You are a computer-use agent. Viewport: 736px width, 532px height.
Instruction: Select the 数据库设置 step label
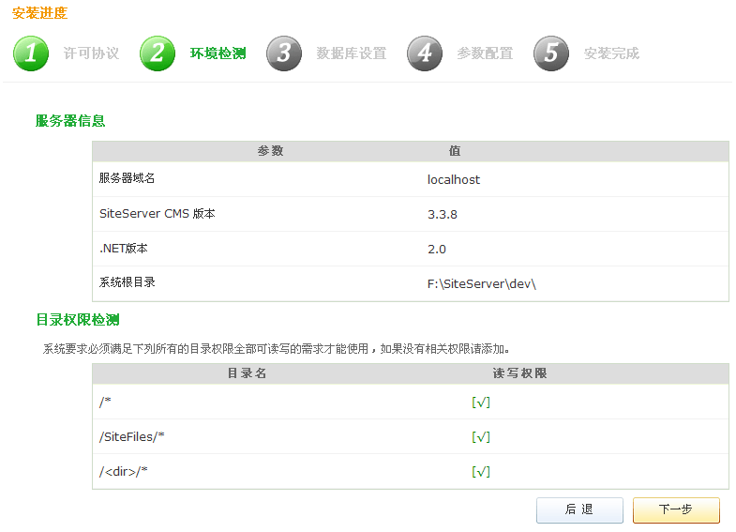point(351,53)
